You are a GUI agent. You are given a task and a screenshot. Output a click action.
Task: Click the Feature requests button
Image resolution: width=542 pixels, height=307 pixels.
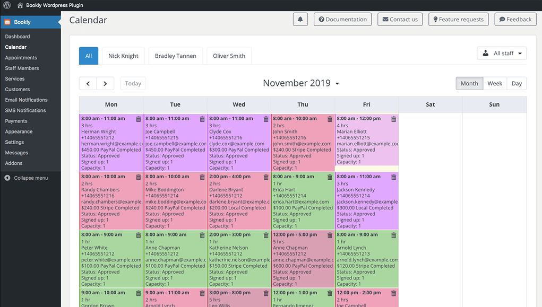458,19
